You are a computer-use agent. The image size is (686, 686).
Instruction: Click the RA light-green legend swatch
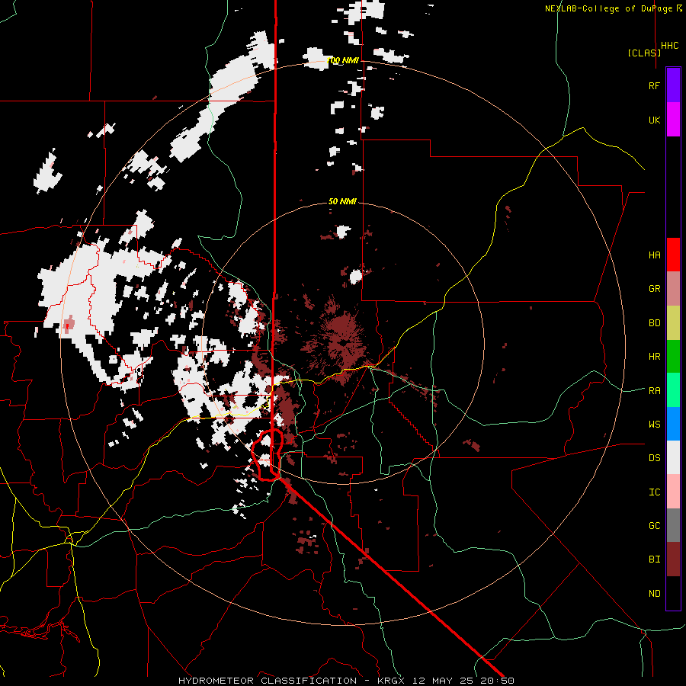673,390
